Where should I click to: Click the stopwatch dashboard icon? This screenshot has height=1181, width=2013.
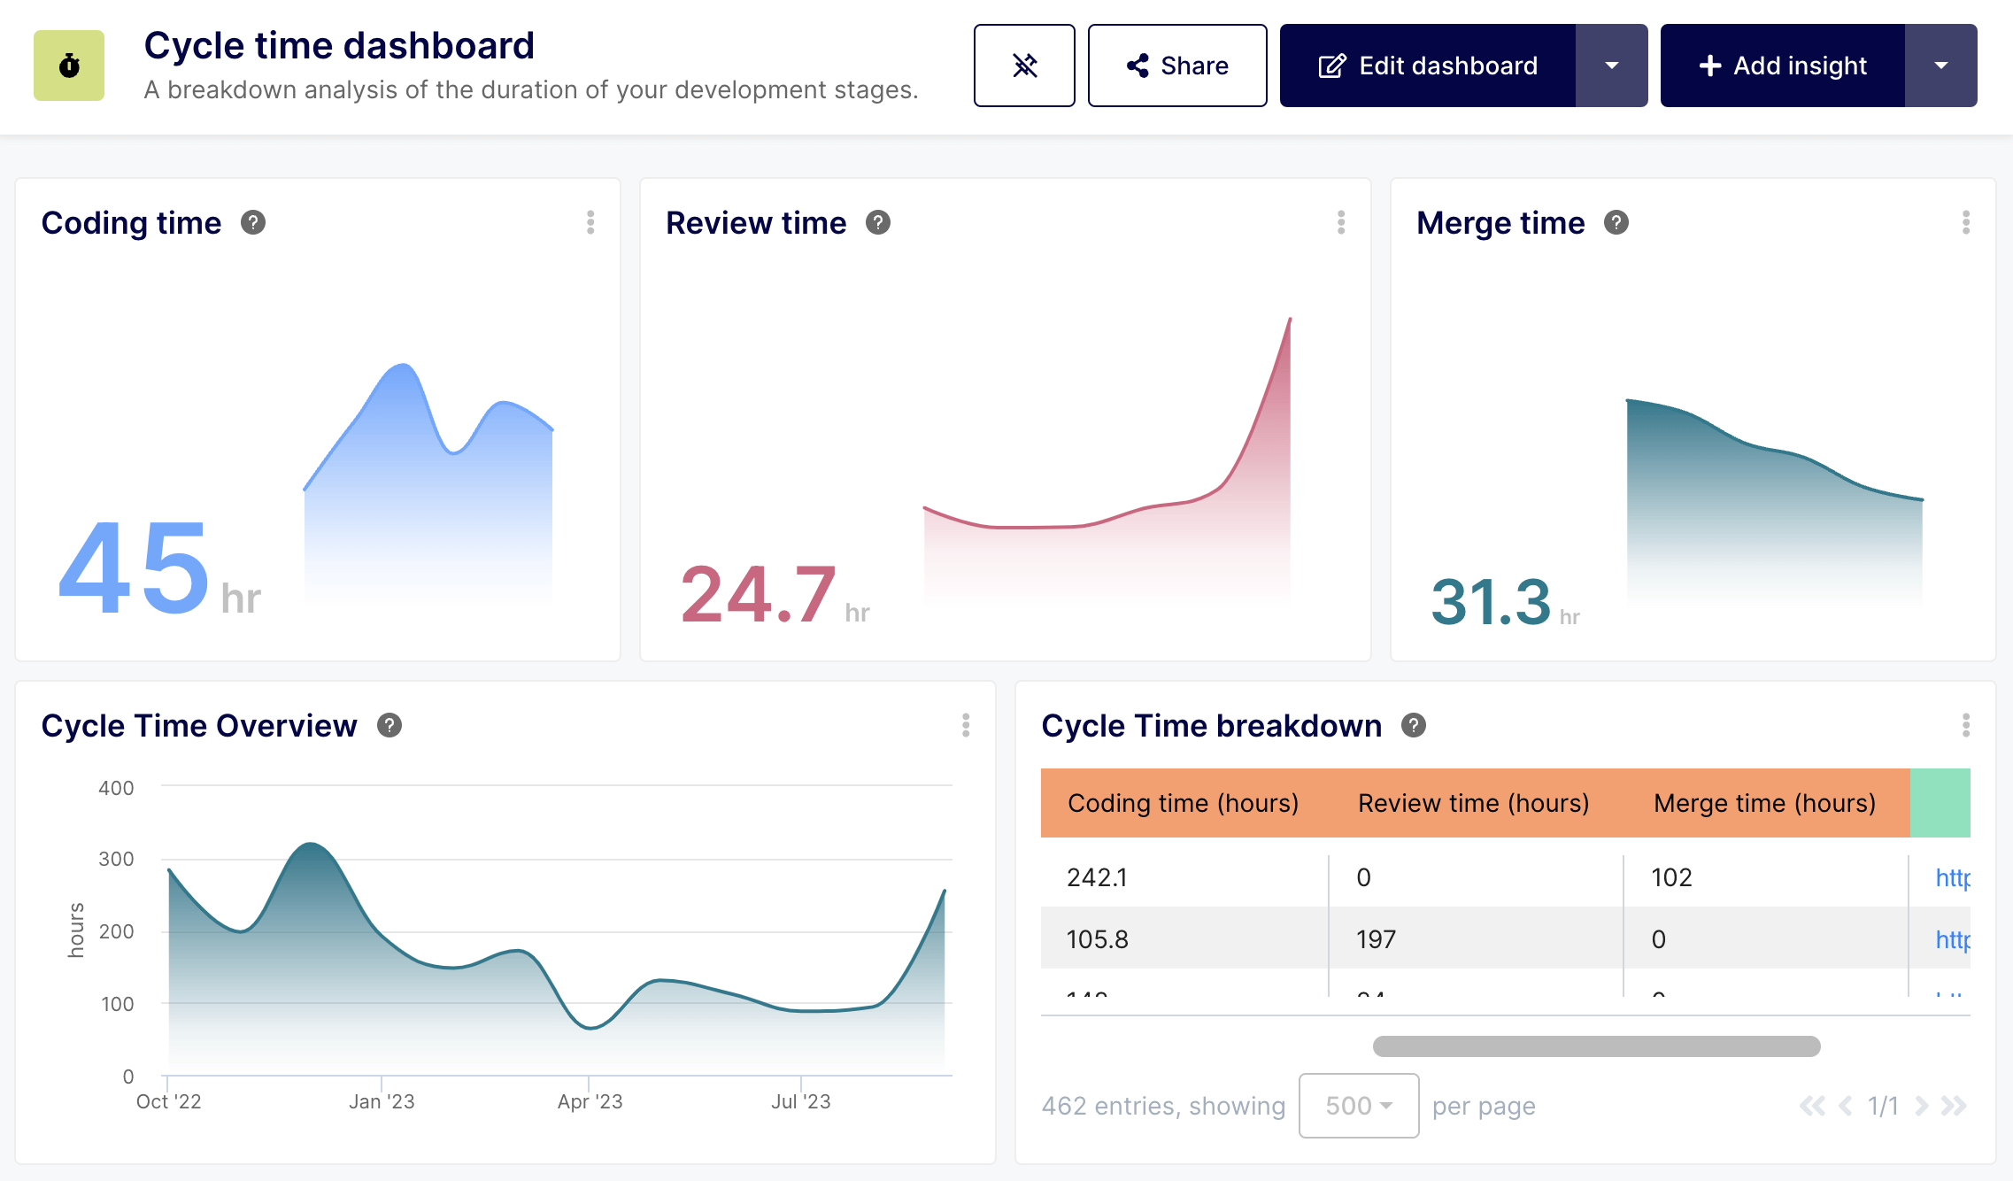(68, 65)
